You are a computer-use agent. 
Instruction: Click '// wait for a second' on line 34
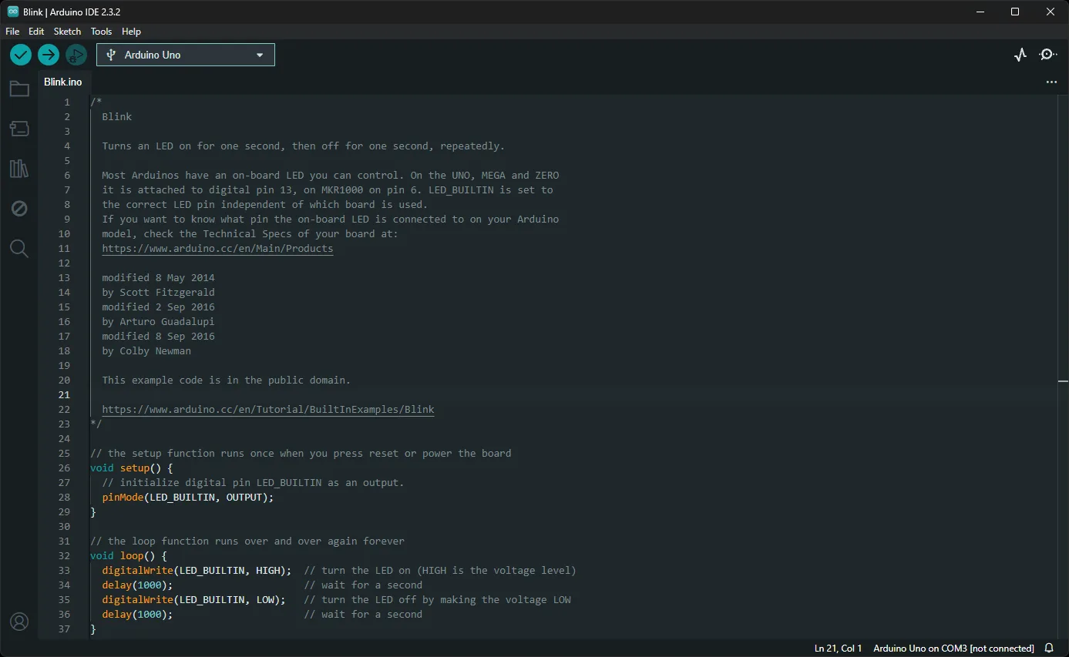pos(363,585)
